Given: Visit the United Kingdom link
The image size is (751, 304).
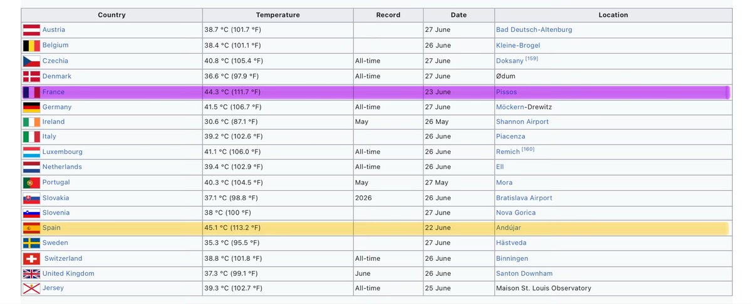Looking at the screenshot, I should coord(68,273).
